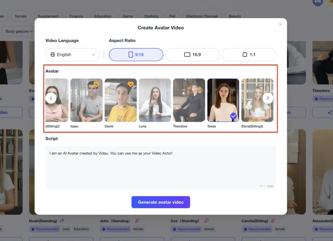
Task: Click the Recommended badge under Julia (Standing)
Action: tap(115, 229)
